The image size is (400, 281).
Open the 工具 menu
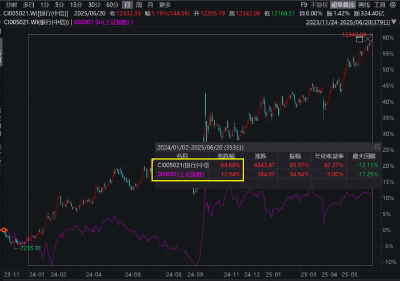tap(379, 5)
